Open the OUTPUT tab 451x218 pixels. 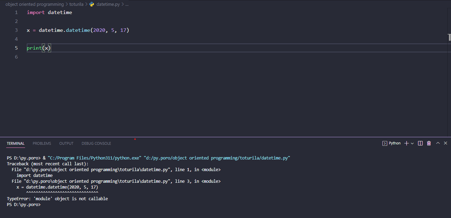pyautogui.click(x=66, y=143)
